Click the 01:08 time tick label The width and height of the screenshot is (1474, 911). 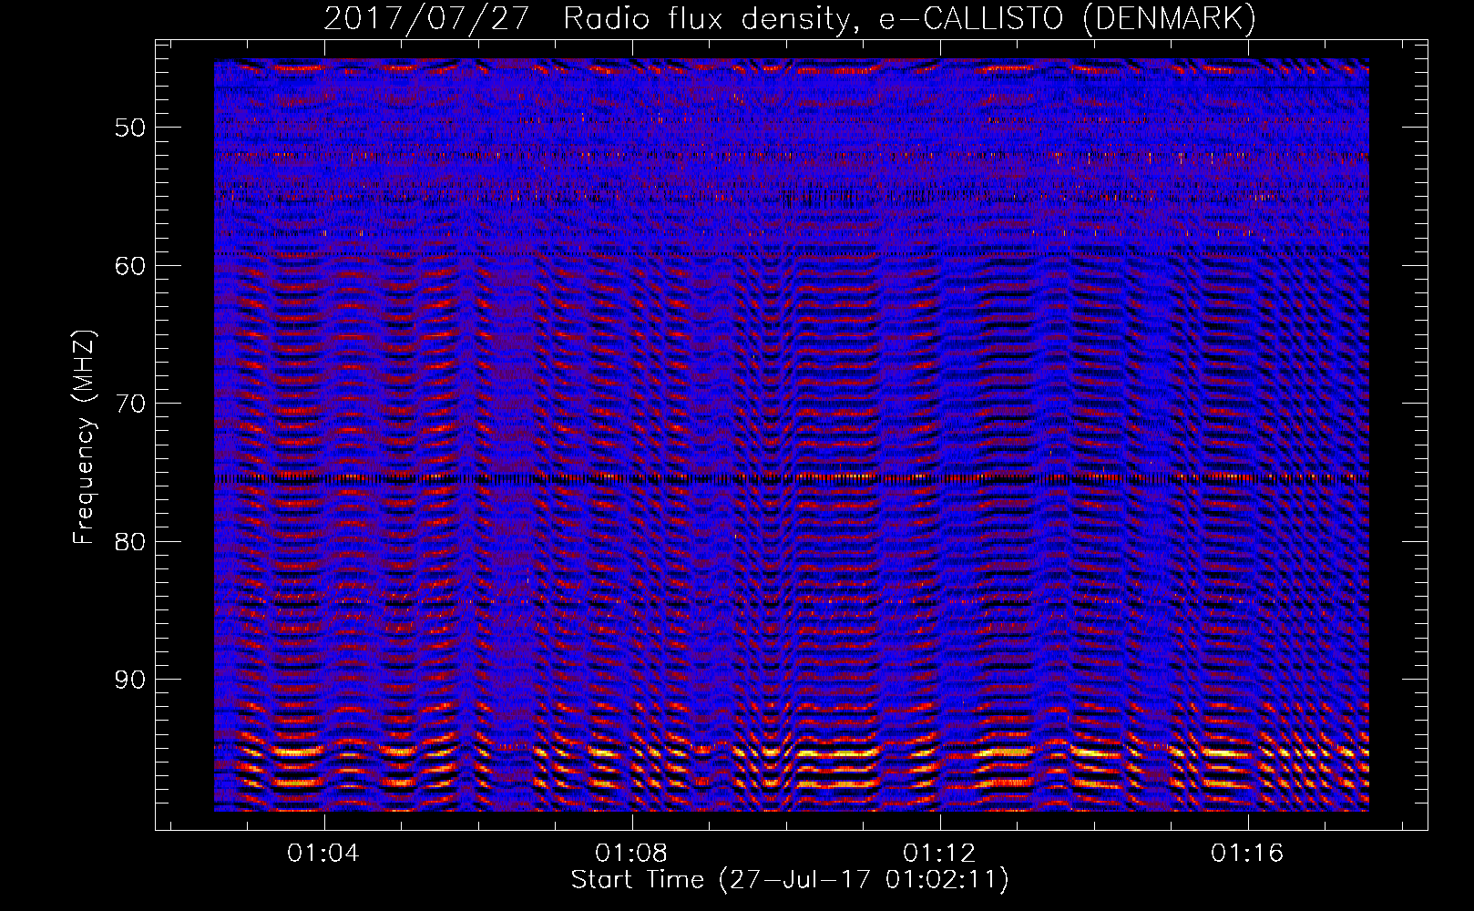point(630,853)
